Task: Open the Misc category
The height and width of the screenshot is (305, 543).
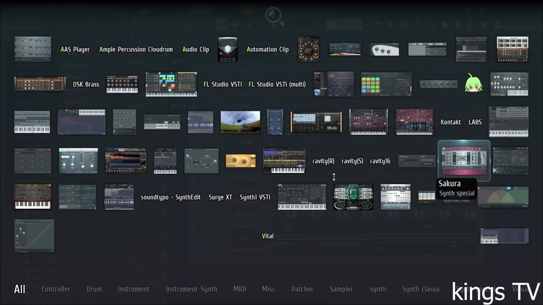Action: (268, 289)
